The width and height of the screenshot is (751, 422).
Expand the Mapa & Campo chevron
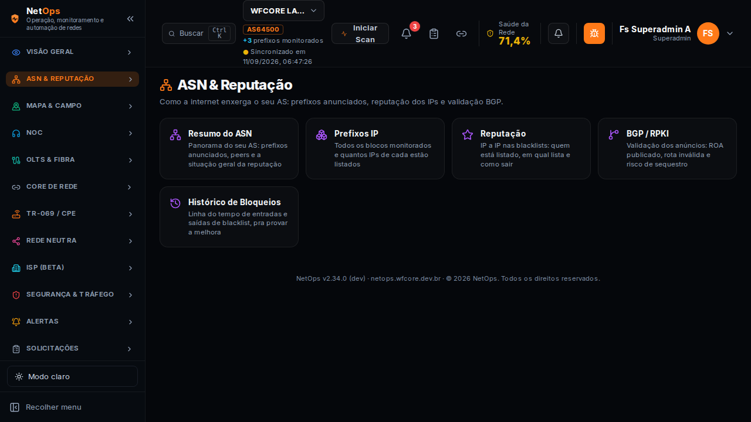130,106
